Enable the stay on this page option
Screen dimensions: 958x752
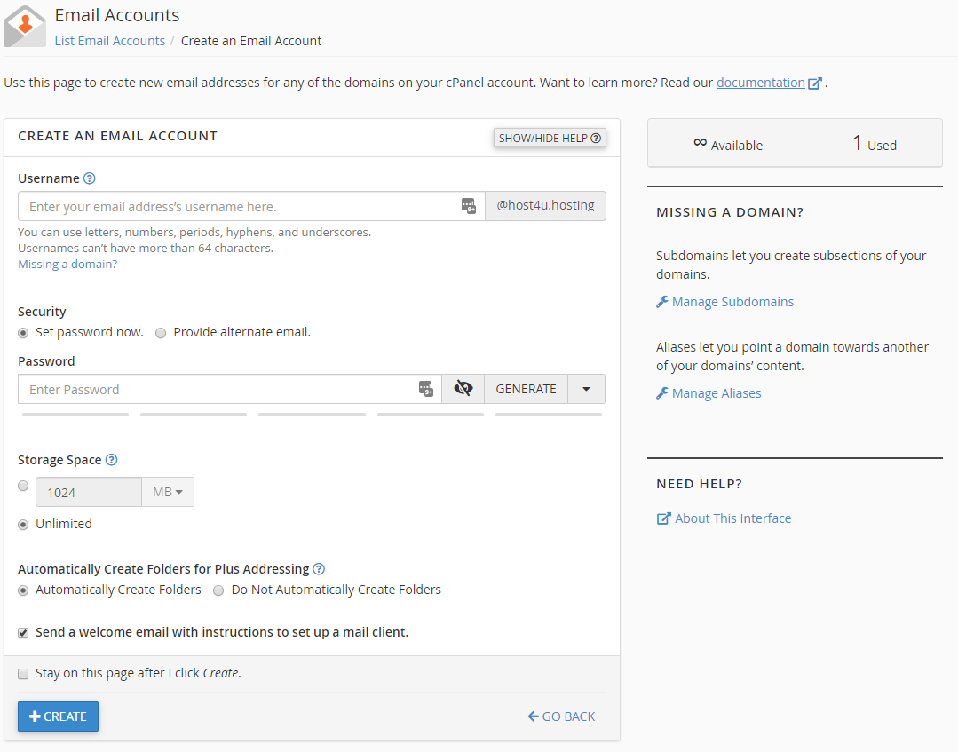pos(23,673)
